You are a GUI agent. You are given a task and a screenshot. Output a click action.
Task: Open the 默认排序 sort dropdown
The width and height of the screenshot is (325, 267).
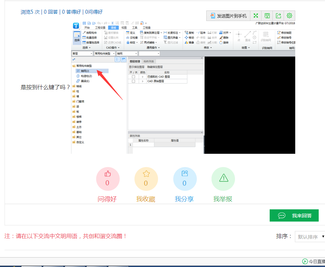310,237
